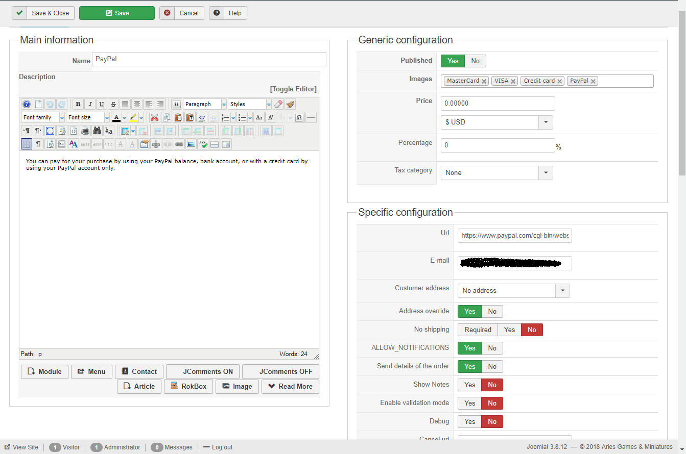The image size is (686, 454).
Task: Click View Site in the bottom bar
Action: [x=21, y=447]
